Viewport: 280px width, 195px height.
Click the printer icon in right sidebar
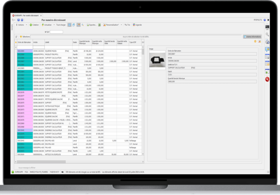point(267,41)
